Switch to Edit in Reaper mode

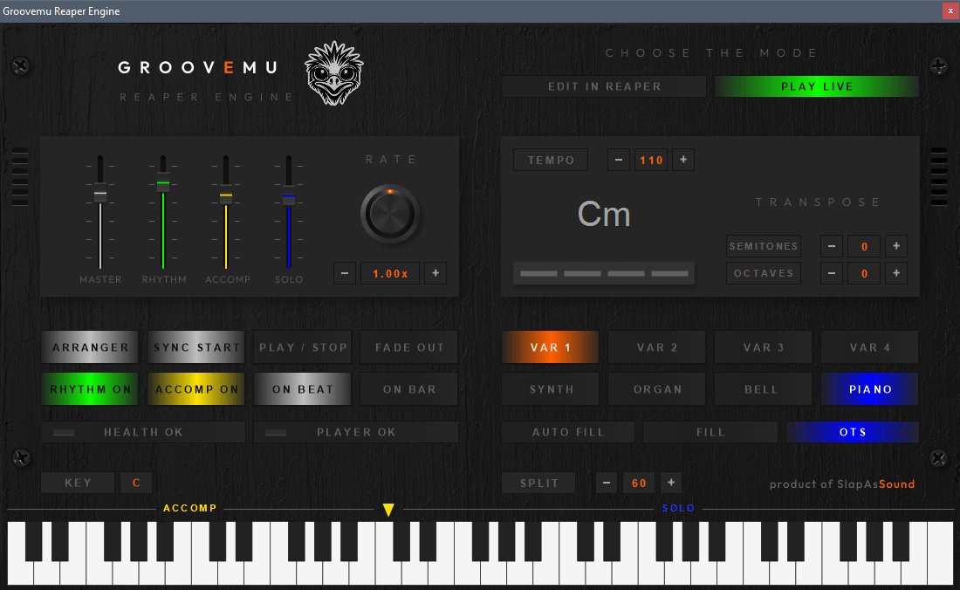click(604, 86)
